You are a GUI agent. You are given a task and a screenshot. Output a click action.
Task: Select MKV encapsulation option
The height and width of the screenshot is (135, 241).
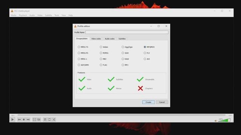pyautogui.click(x=103, y=59)
